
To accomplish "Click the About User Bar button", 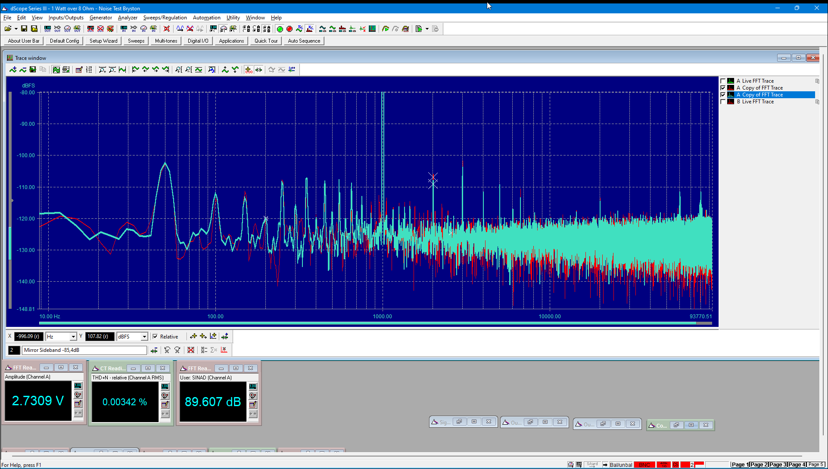I will (24, 41).
